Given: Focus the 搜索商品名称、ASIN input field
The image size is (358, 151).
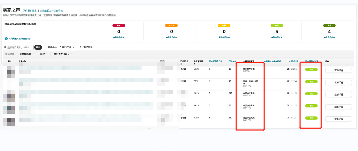Looking at the screenshot, I should 20,48.
